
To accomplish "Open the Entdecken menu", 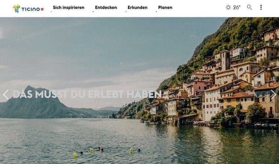I will [x=106, y=8].
